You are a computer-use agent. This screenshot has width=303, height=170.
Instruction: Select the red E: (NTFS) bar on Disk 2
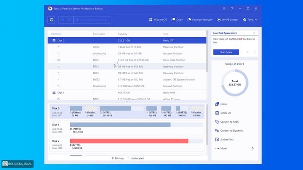[129, 141]
